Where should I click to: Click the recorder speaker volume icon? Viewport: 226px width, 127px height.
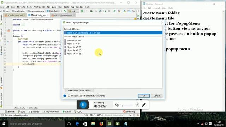click(117, 105)
